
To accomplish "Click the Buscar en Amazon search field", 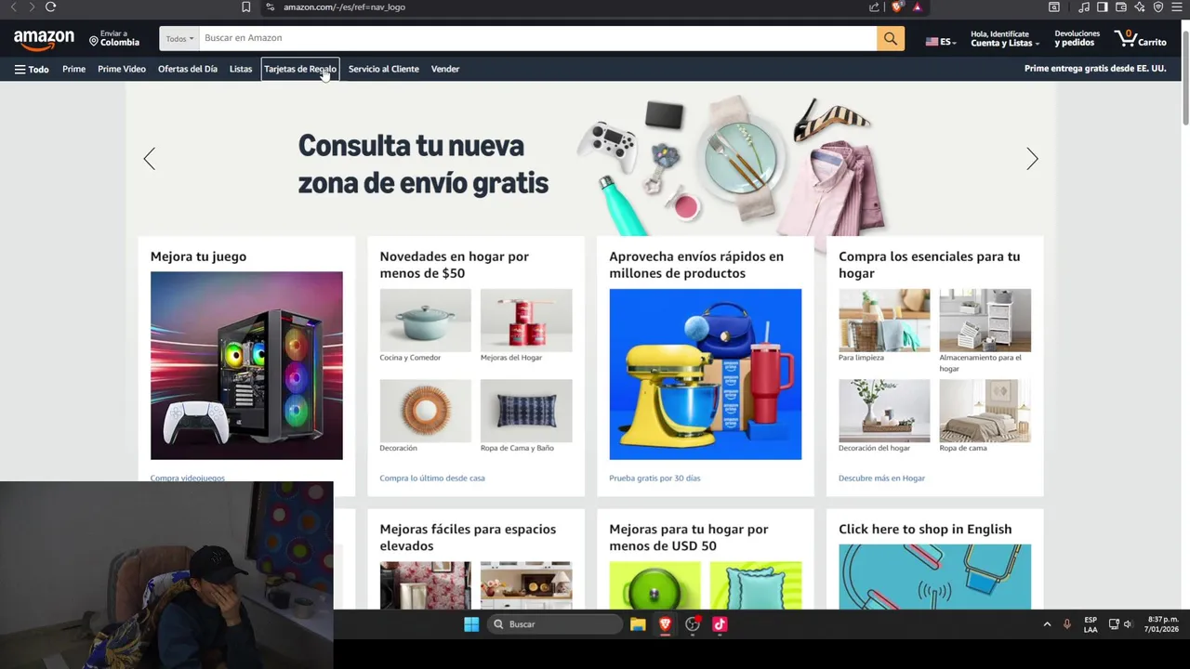I will coord(537,38).
